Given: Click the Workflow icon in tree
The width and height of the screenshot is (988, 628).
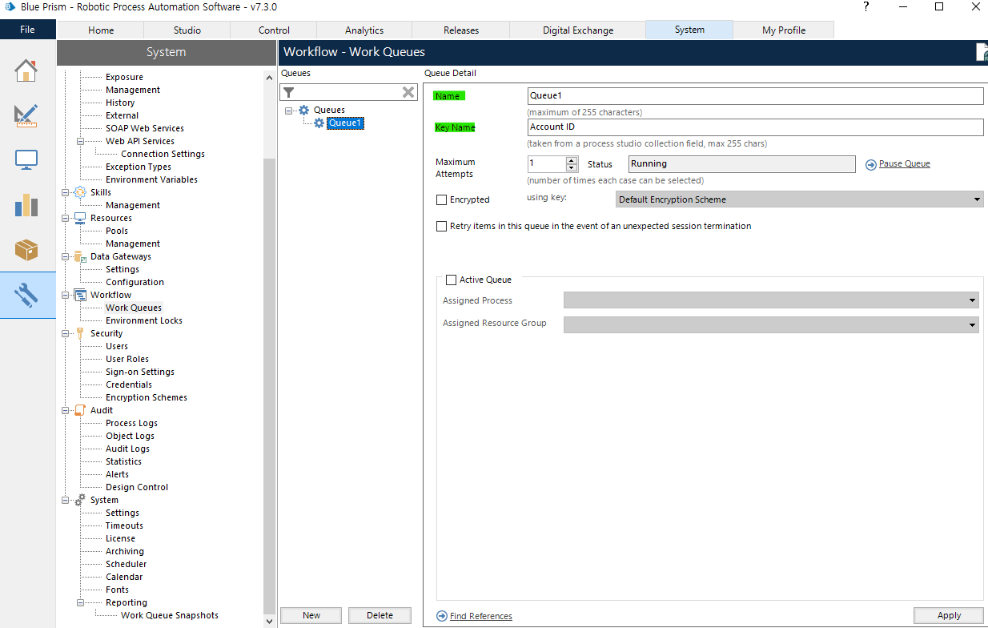Looking at the screenshot, I should tap(80, 295).
